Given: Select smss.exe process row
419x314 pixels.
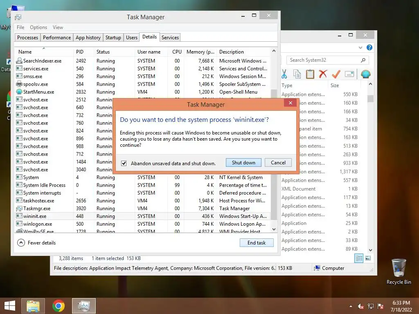Looking at the screenshot, I should point(143,76).
